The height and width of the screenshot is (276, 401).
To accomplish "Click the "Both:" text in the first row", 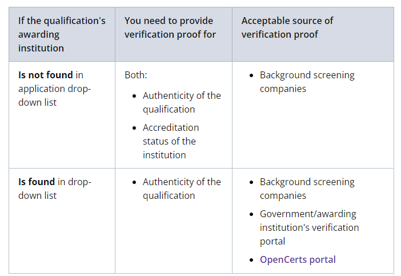I will [136, 75].
